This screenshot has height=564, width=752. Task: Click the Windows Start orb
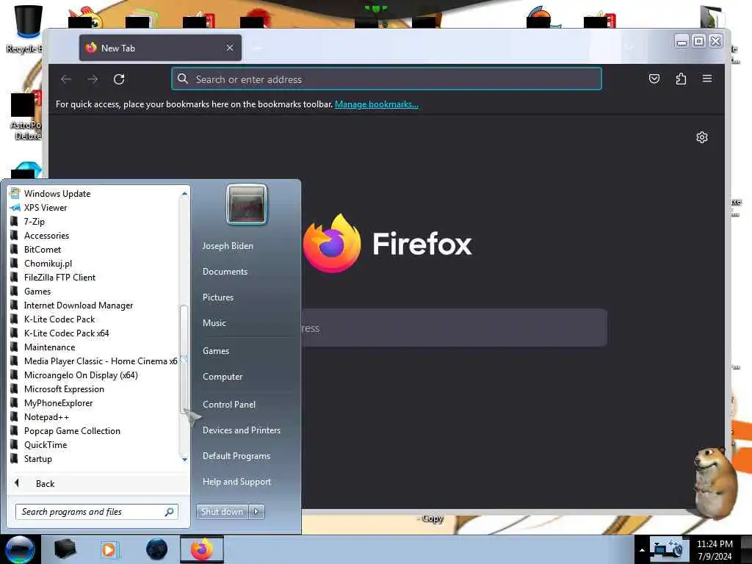coord(20,549)
